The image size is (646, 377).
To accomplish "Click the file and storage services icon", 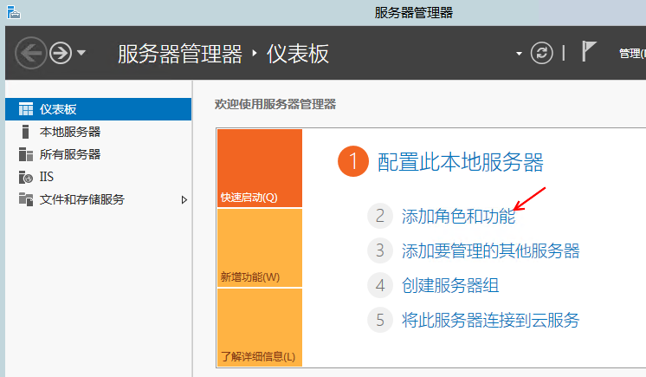I will click(26, 199).
